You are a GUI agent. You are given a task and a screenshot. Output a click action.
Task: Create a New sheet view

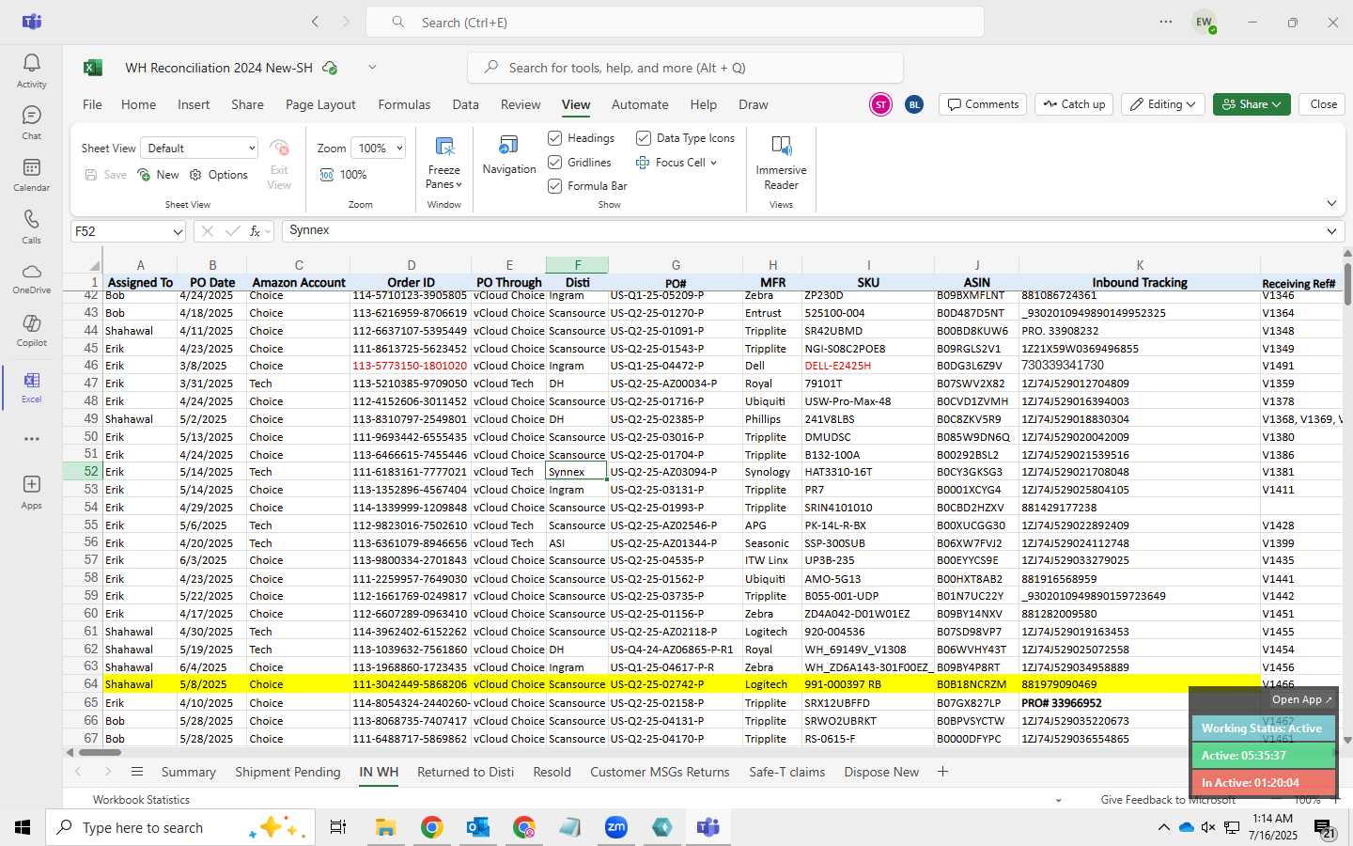click(158, 175)
